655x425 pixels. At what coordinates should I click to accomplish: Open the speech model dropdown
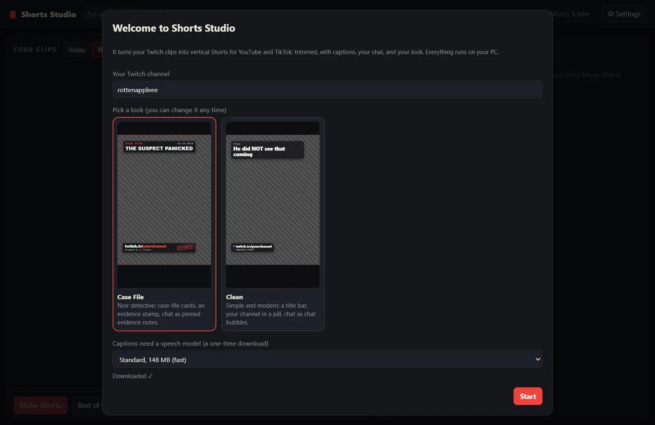tap(327, 359)
